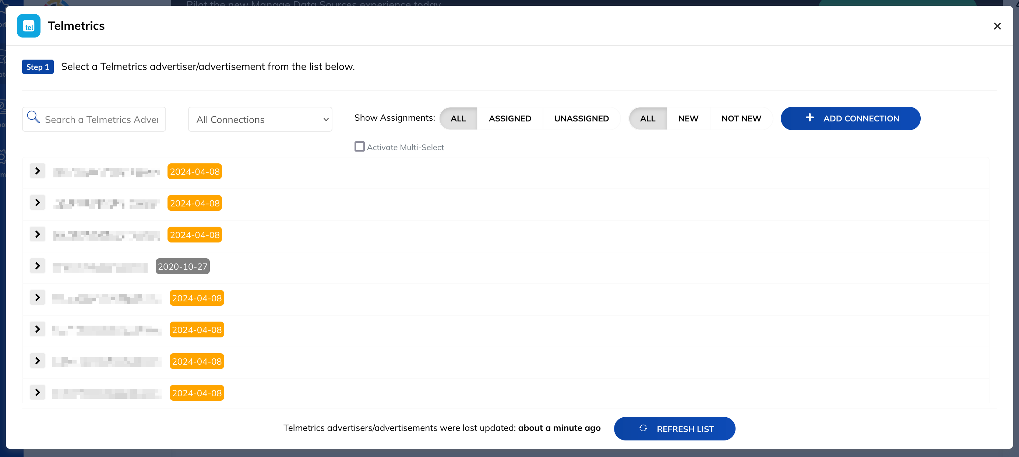
Task: Show only NOT NEW items
Action: (x=741, y=118)
